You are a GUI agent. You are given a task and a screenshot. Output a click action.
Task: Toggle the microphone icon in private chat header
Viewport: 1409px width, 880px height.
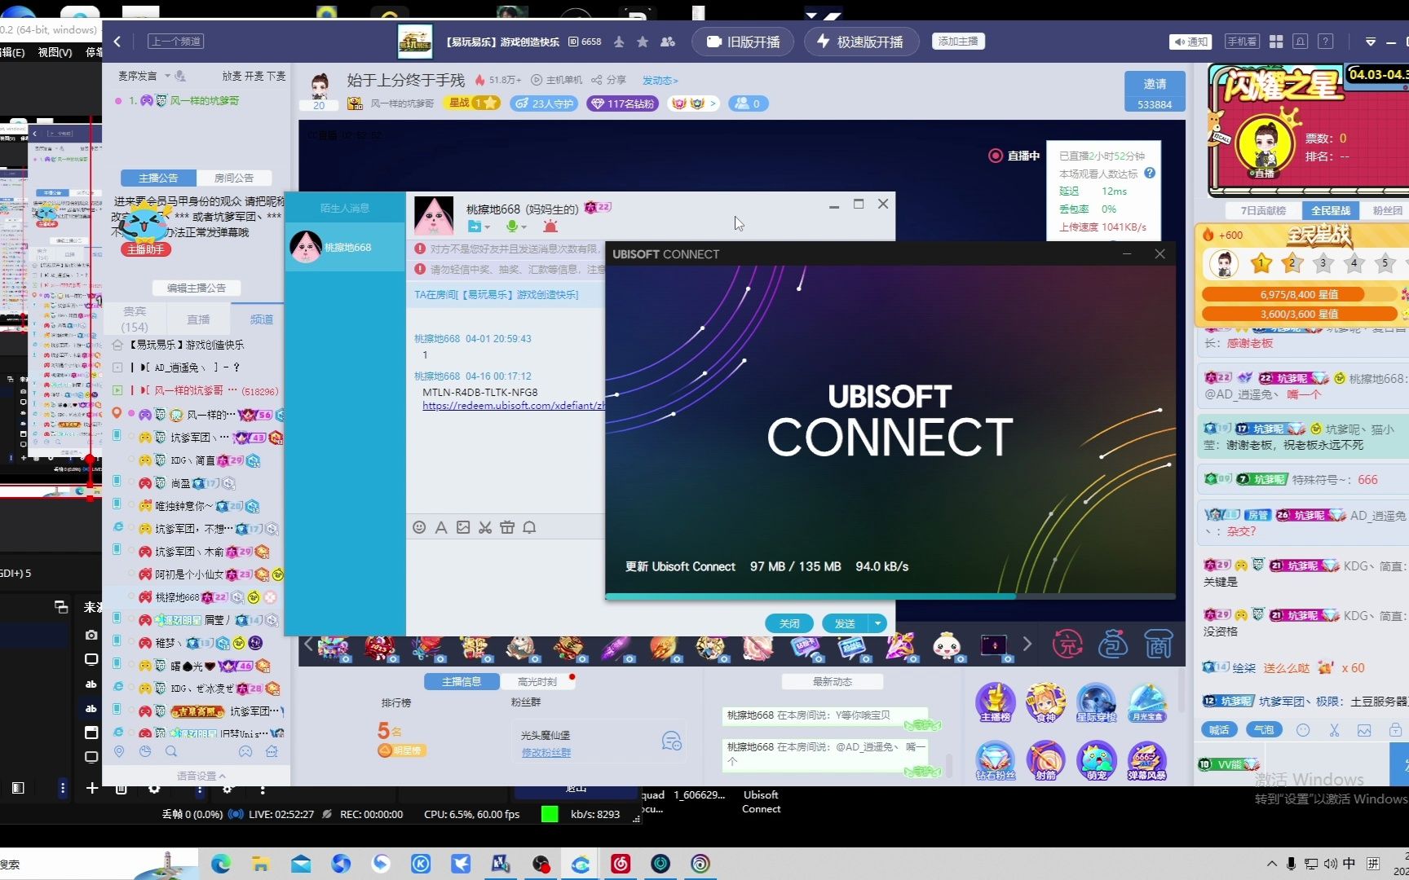point(512,227)
